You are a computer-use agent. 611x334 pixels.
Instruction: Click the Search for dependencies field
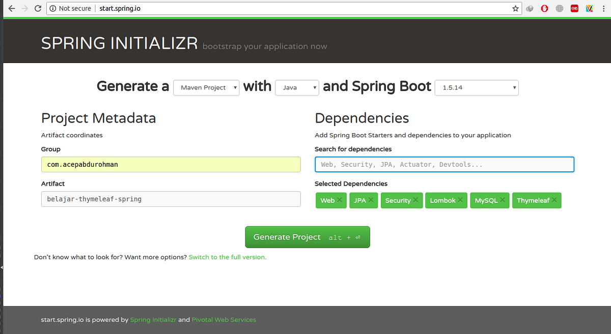(444, 164)
